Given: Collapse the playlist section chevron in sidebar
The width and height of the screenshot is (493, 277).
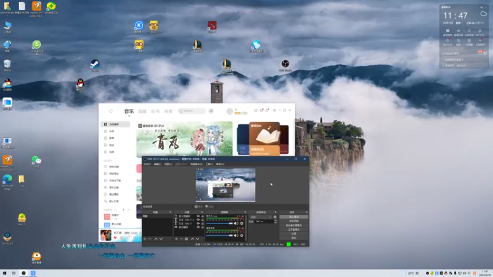Looking at the screenshot, I should 128,210.
